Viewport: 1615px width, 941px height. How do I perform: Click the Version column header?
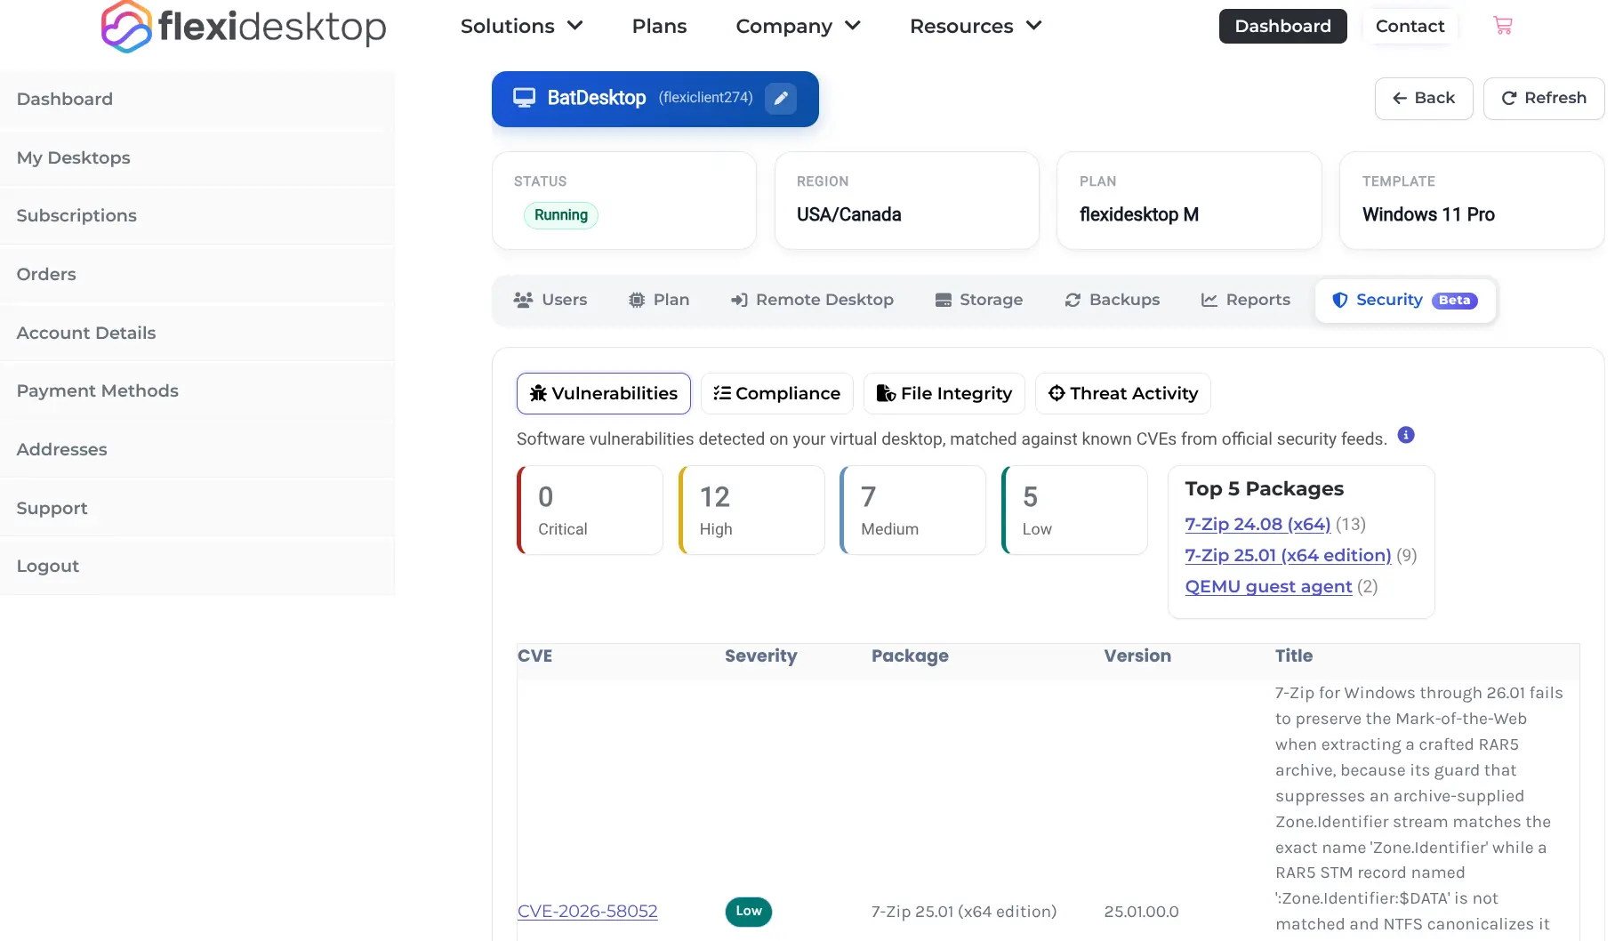[x=1137, y=656]
